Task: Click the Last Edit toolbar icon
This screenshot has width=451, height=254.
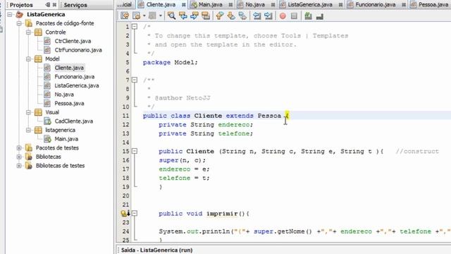Action: click(125, 16)
